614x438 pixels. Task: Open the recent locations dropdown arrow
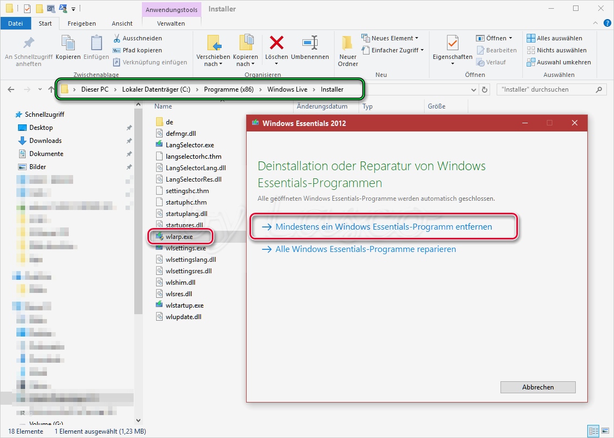[x=40, y=89]
